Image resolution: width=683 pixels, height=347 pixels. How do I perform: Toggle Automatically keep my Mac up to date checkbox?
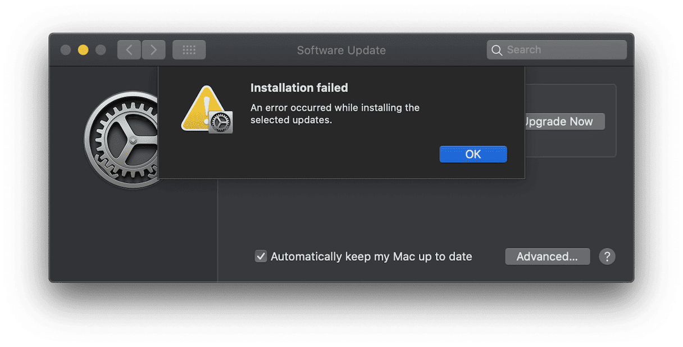coord(261,257)
